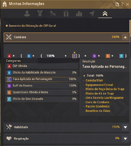The width and height of the screenshot is (131, 146).
Task: Open the medal achievements tab icon
Action: point(40,13)
